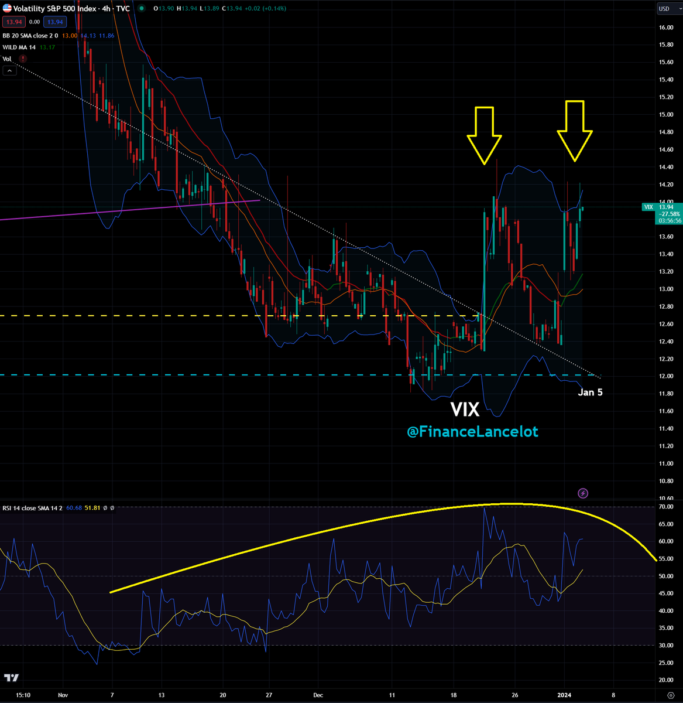Select the WILD MA 14 indicator legend
The image size is (683, 703).
point(20,47)
